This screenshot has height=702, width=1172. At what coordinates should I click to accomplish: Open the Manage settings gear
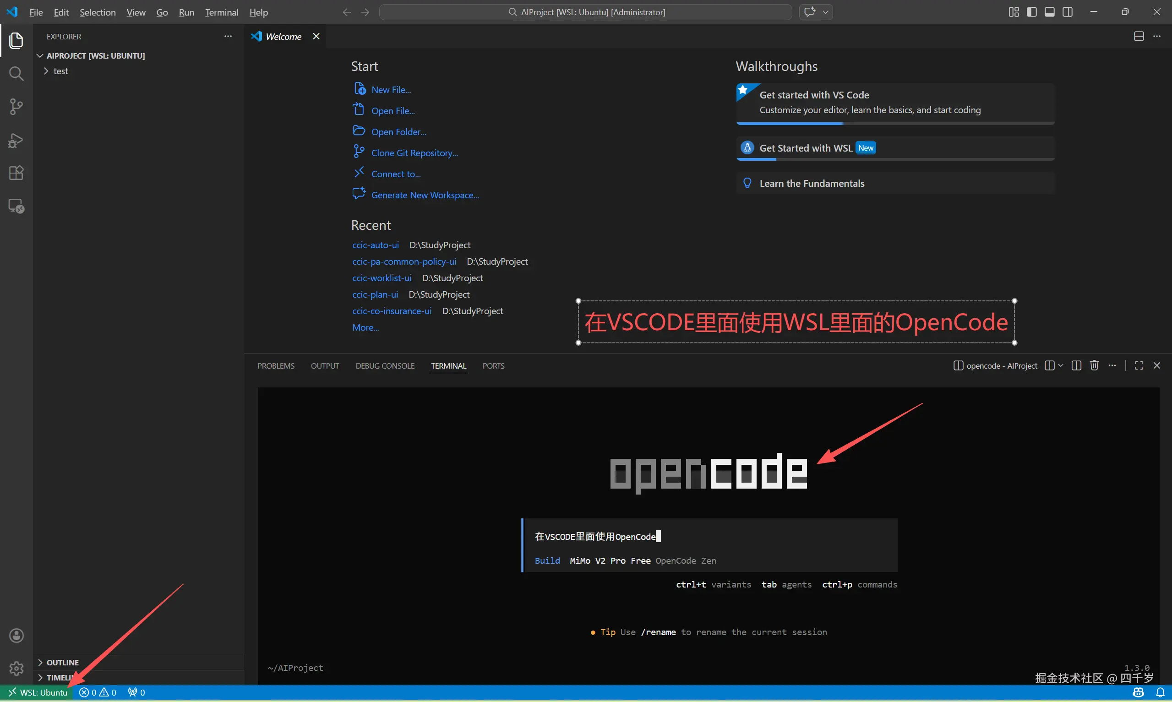coord(16,669)
